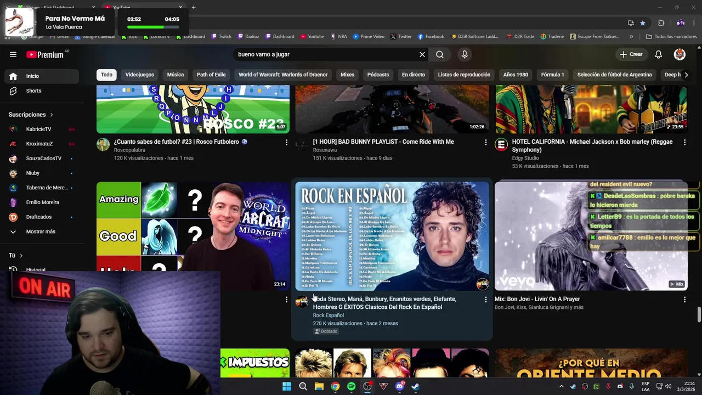Select the Selección de fútbol de Argentina chip

pyautogui.click(x=614, y=75)
